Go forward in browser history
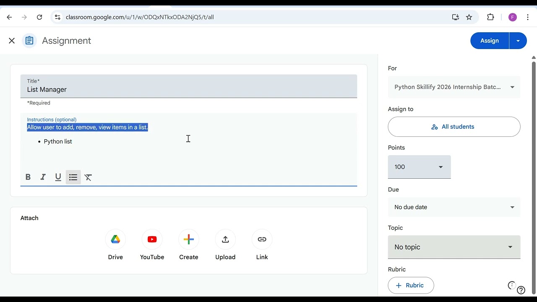This screenshot has height=302, width=537. [24, 17]
